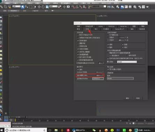
Task: Open the Default Language Current dropdown
Action: pos(127,62)
